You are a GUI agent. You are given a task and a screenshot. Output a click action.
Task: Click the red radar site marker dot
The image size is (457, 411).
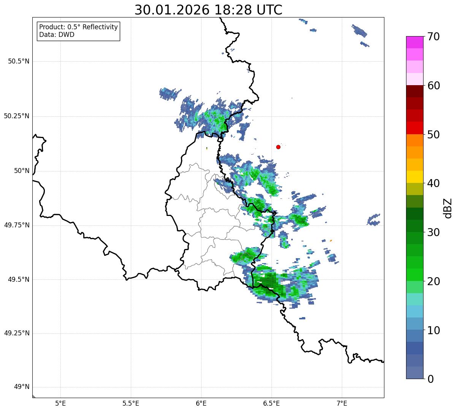[278, 147]
